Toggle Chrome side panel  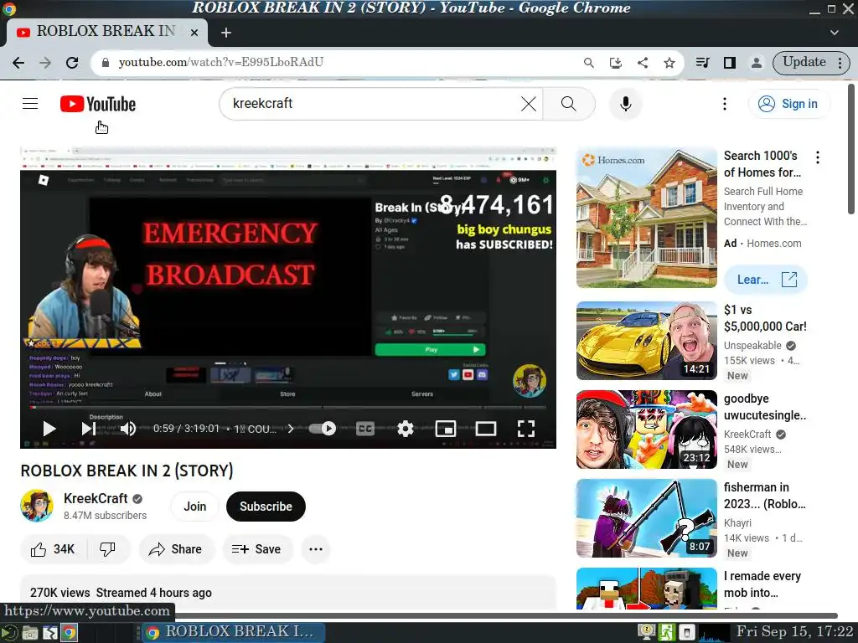[x=730, y=62]
